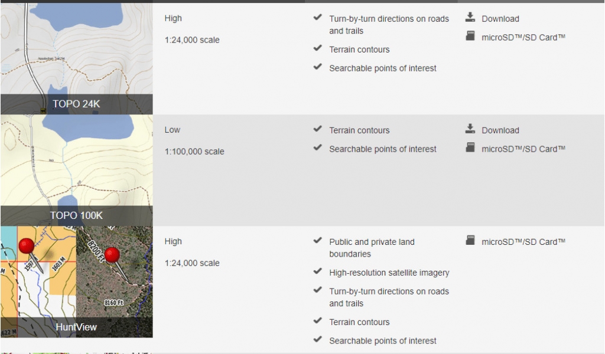Open the TOPO 24K map thumbnail

(76, 58)
